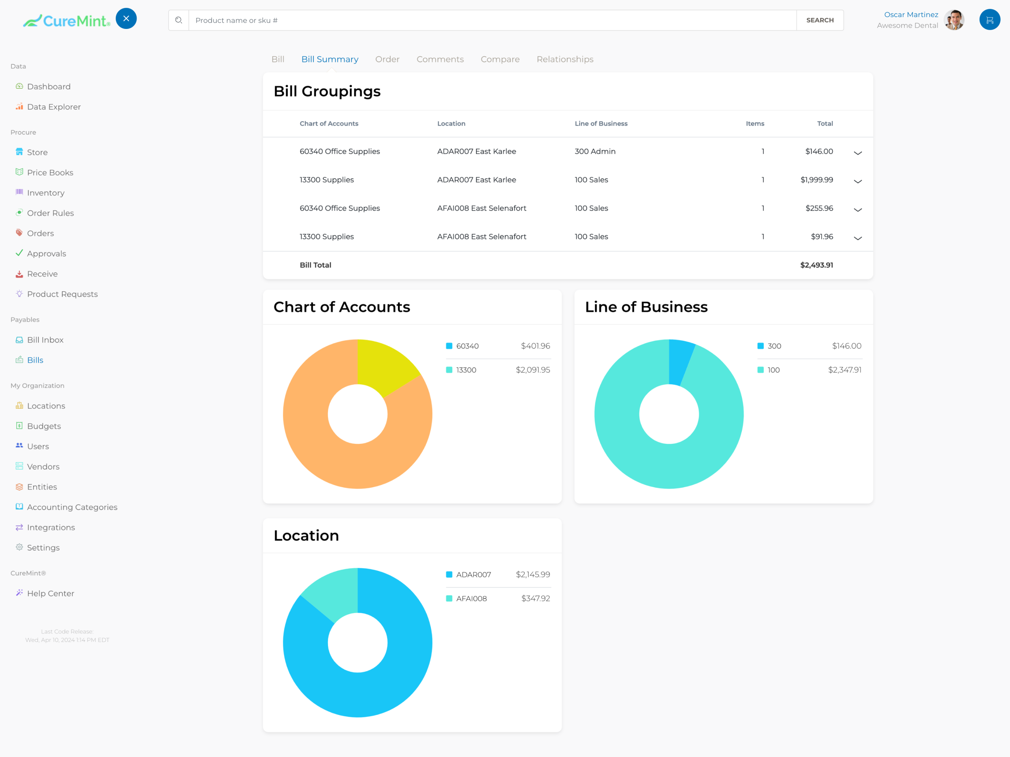Viewport: 1010px width, 757px height.
Task: Collapse sidebar with the X button
Action: (x=126, y=19)
